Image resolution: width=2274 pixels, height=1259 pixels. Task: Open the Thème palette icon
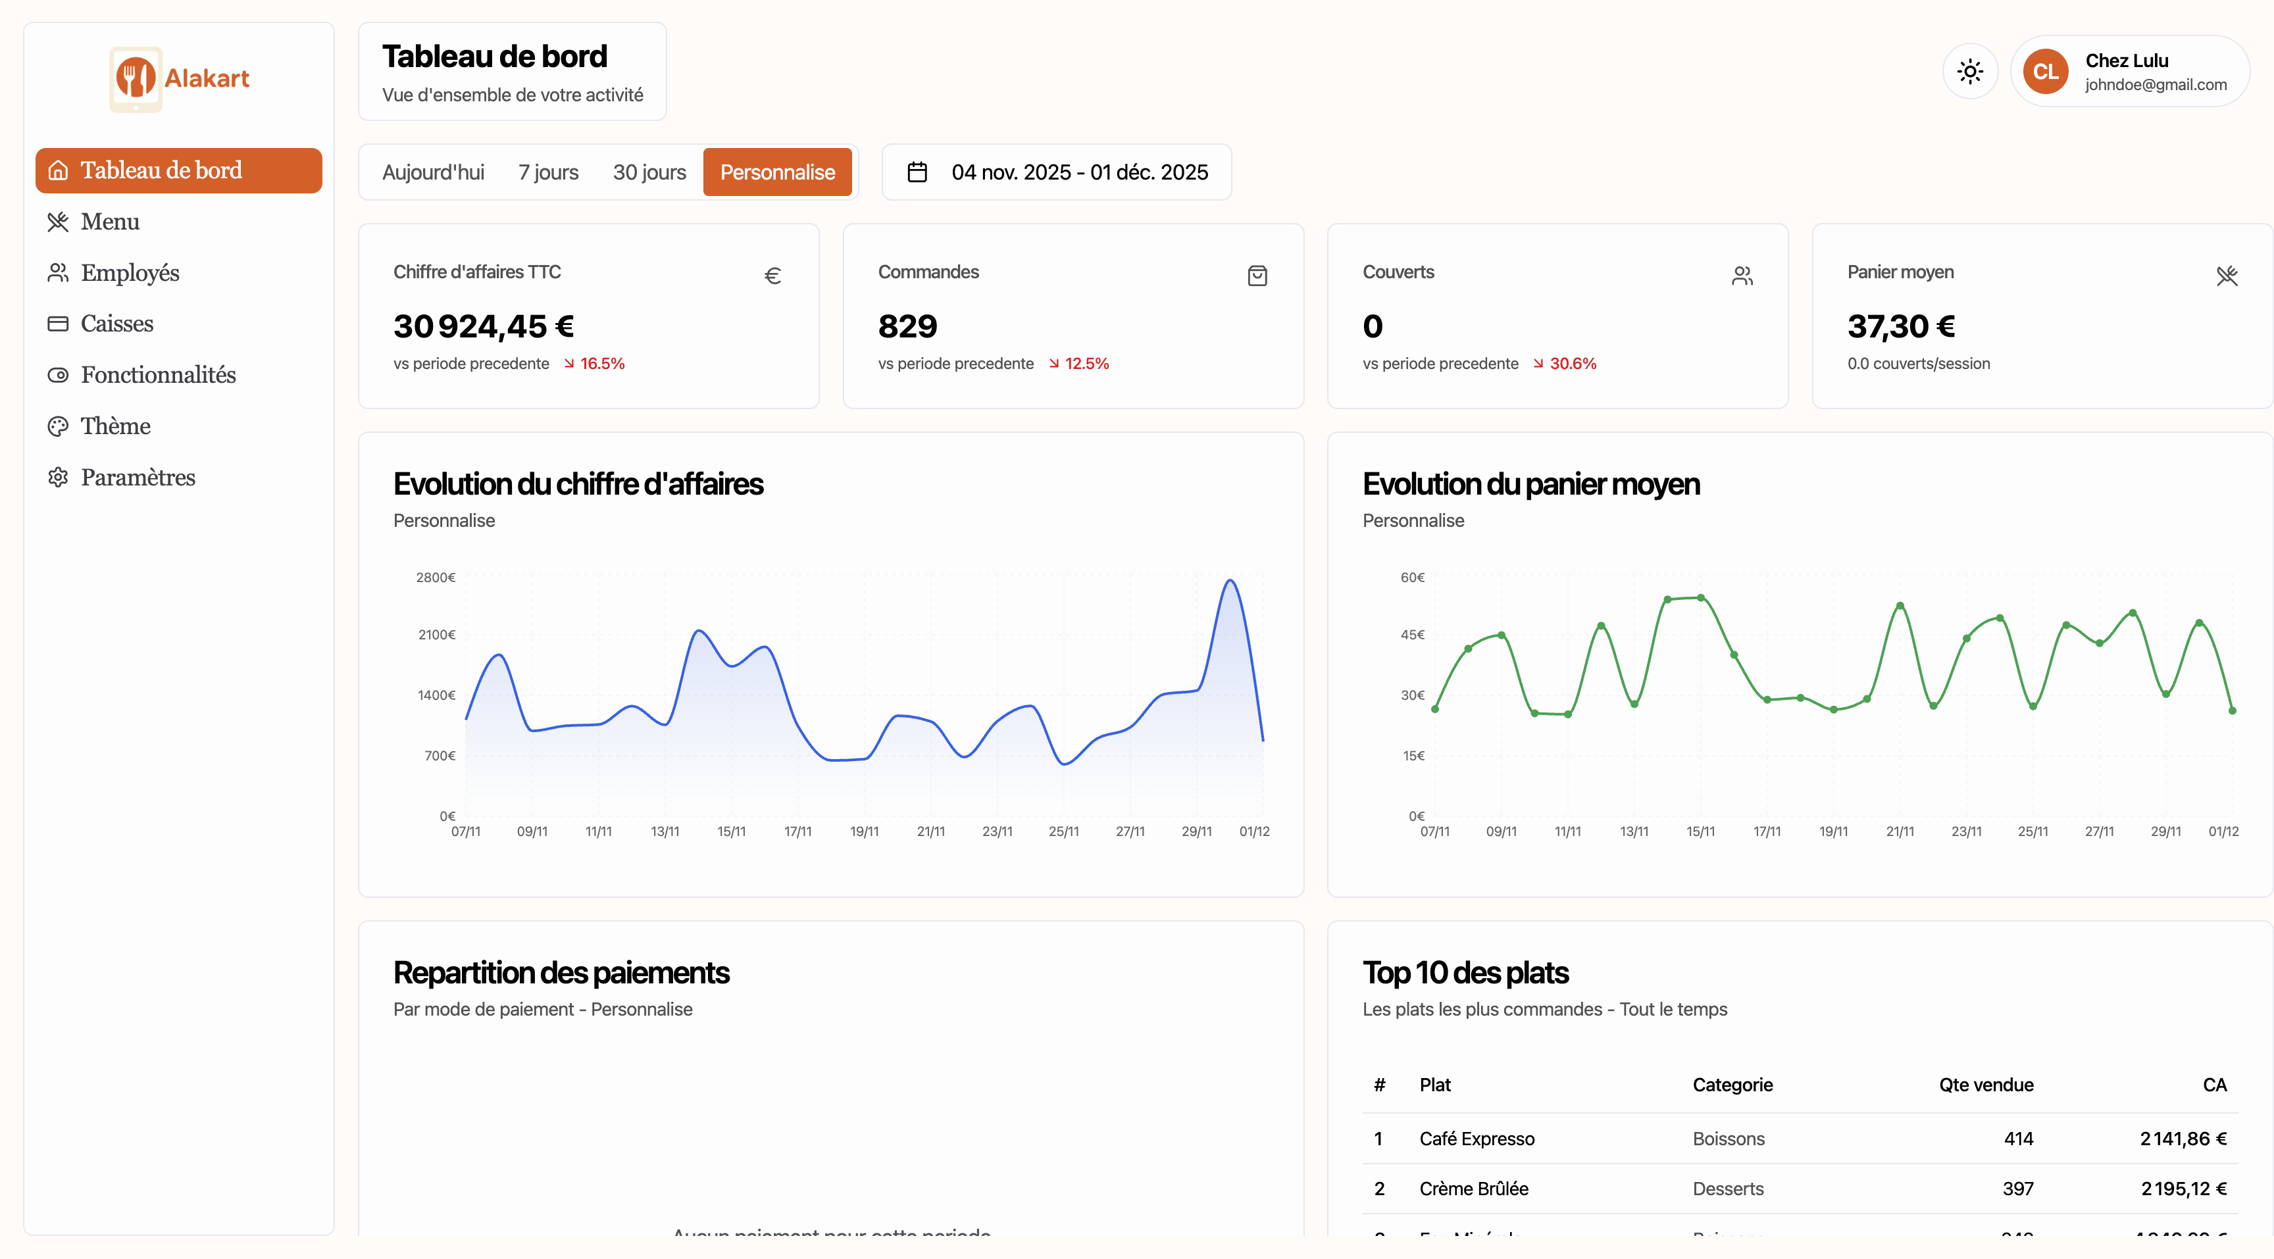(59, 426)
